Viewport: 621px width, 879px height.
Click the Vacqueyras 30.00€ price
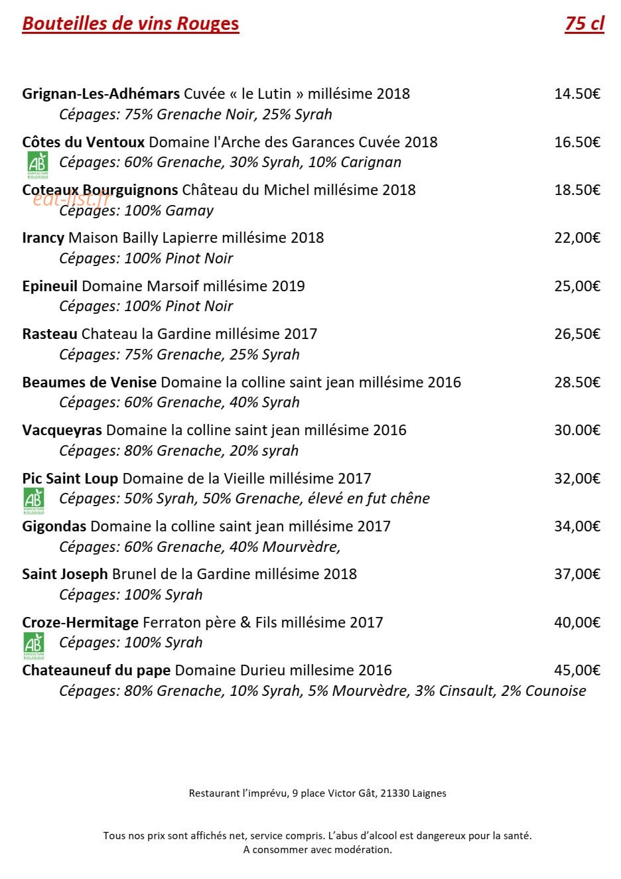coord(577,430)
